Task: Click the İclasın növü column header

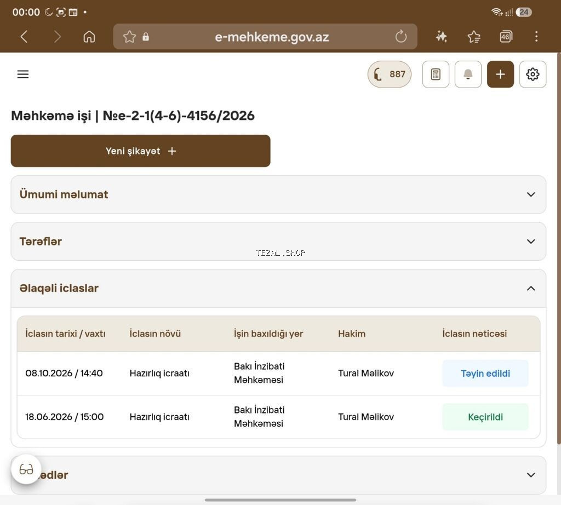Action: 155,334
